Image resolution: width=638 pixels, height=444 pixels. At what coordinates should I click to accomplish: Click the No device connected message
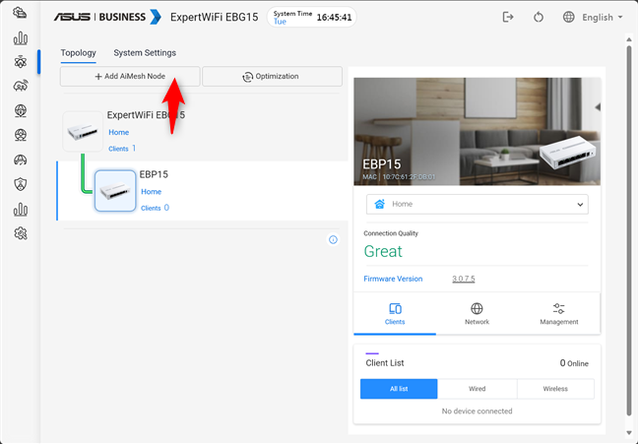click(x=477, y=412)
